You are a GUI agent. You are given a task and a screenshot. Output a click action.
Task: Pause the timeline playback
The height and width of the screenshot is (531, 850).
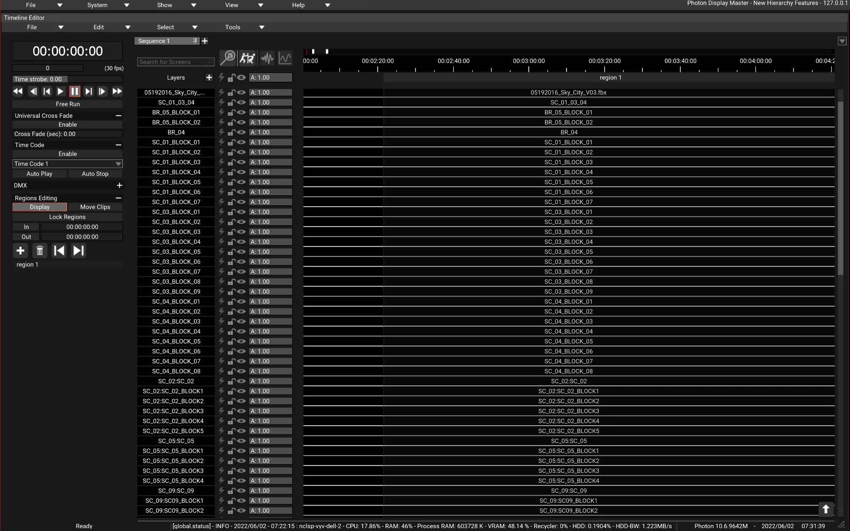(75, 91)
